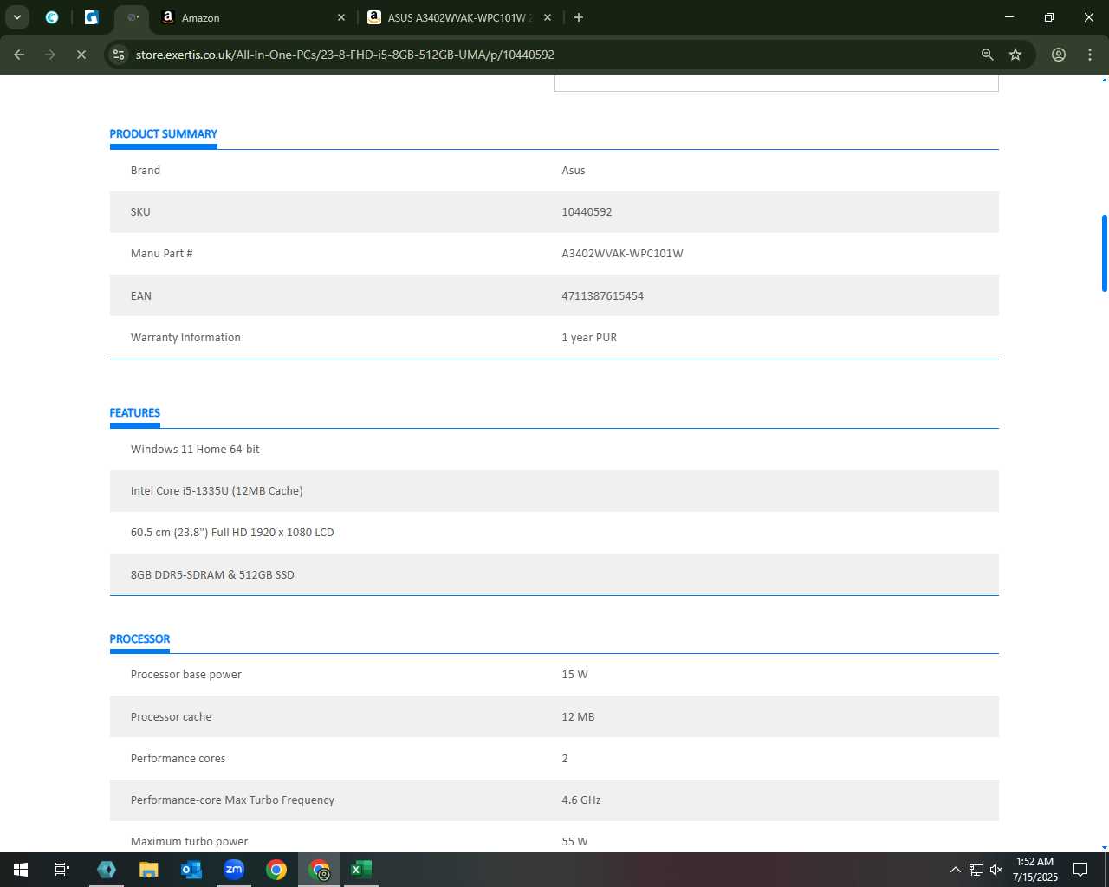The width and height of the screenshot is (1109, 887).
Task: Click the 4.6 GHz value
Action: click(x=580, y=800)
